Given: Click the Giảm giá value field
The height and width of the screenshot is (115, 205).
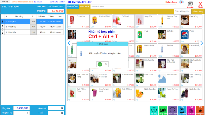Looking at the screenshot, I should 56,108.
